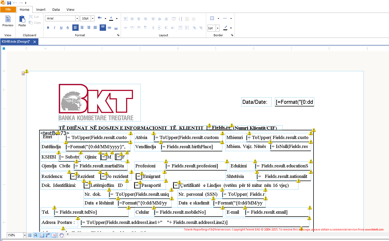389x241 pixels.
Task: Toggle Bold formatting
Action: [48, 28]
